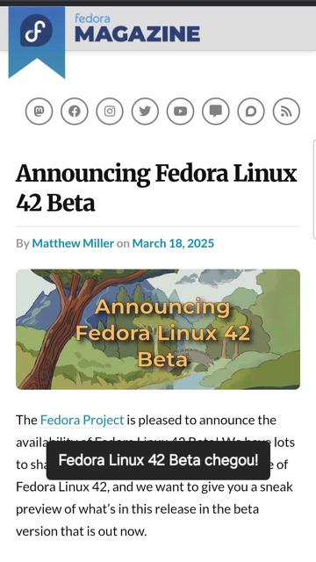This screenshot has height=562, width=316.
Task: Click the square speech bubble discussion icon
Action: pos(215,112)
